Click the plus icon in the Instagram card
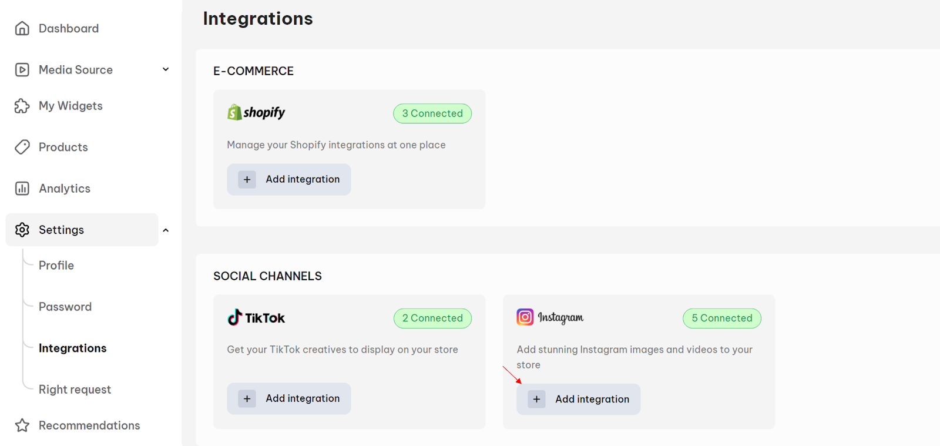 536,399
